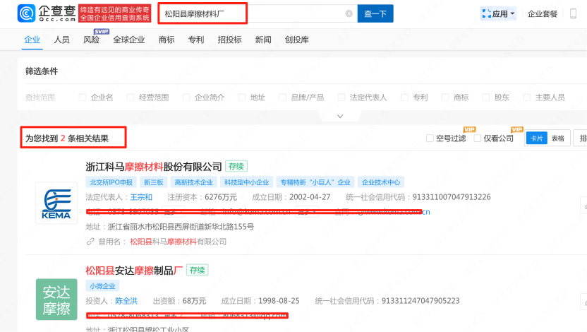Click the SVIP badge above 风险

102,32
